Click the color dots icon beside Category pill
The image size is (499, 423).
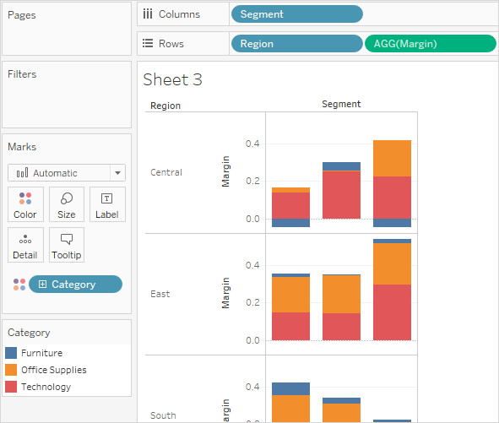click(x=19, y=285)
